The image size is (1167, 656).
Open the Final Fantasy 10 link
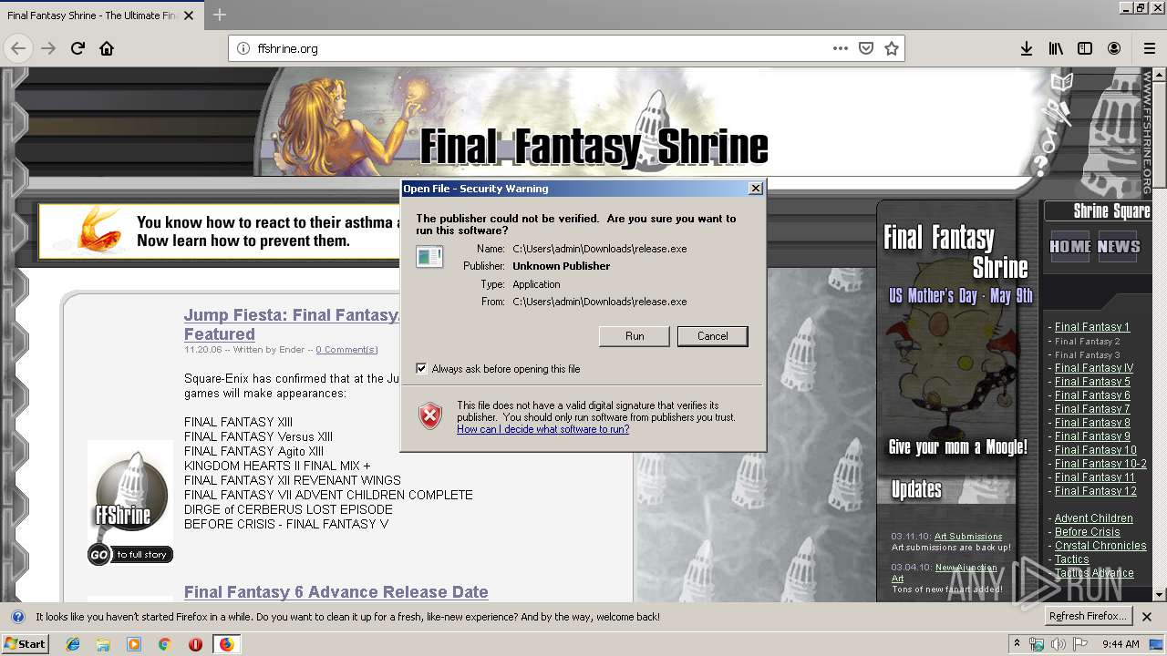coord(1096,450)
